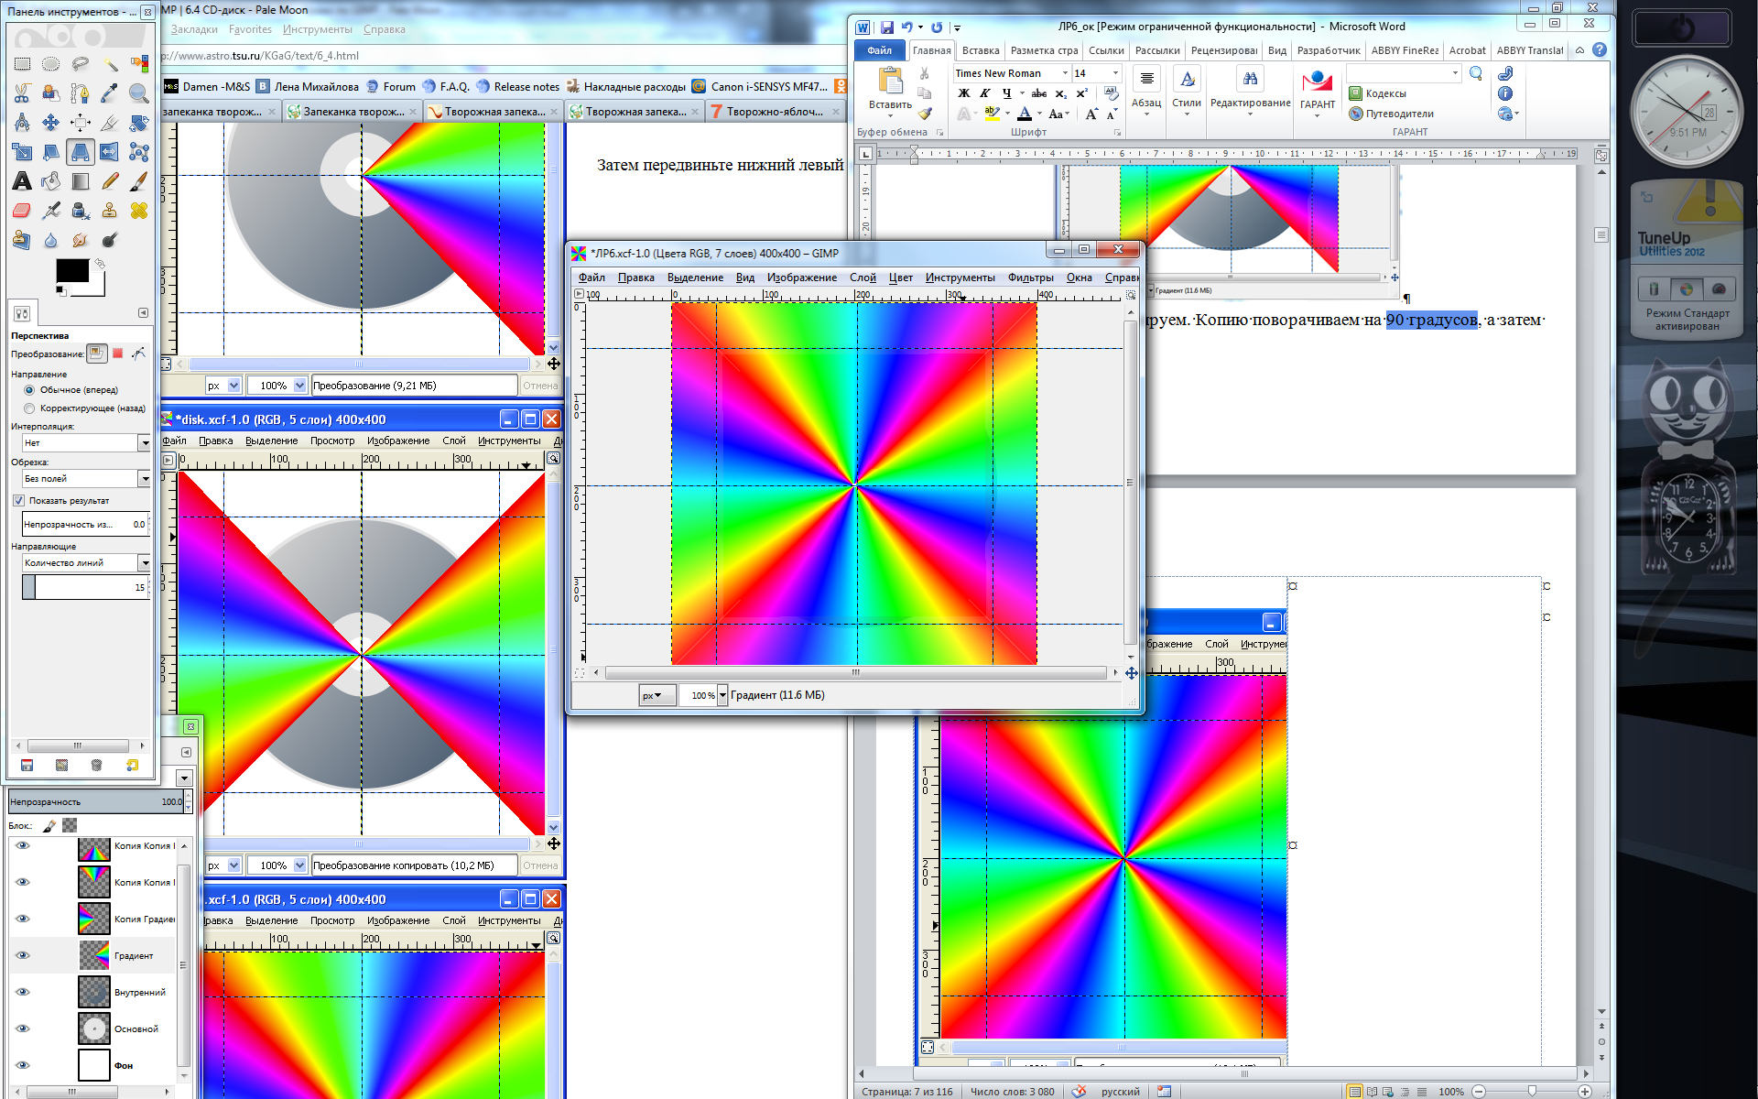The height and width of the screenshot is (1099, 1758).
Task: Set transform target to selection (red square)
Action: tap(117, 354)
